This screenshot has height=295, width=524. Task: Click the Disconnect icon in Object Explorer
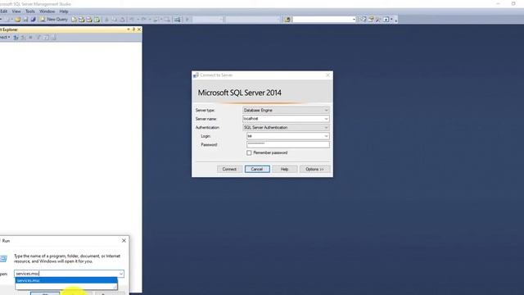coord(23,38)
